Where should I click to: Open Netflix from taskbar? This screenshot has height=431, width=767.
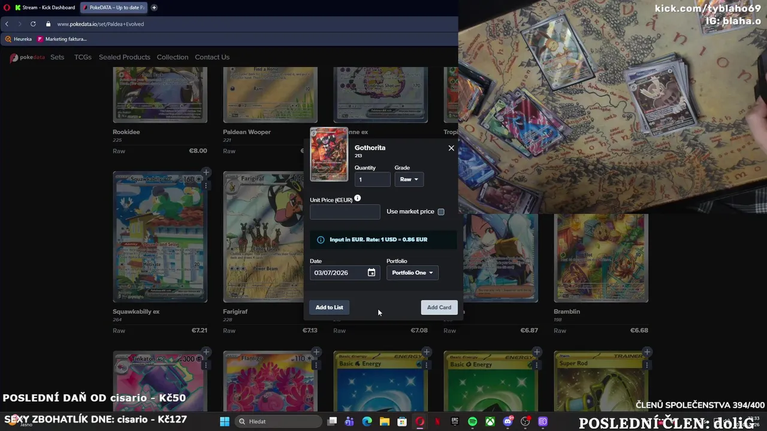pos(437,421)
